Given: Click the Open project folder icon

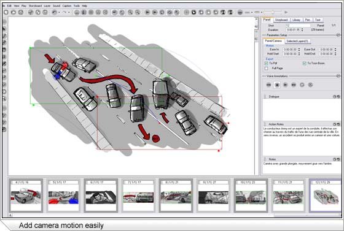Looking at the screenshot, I should point(14,12).
